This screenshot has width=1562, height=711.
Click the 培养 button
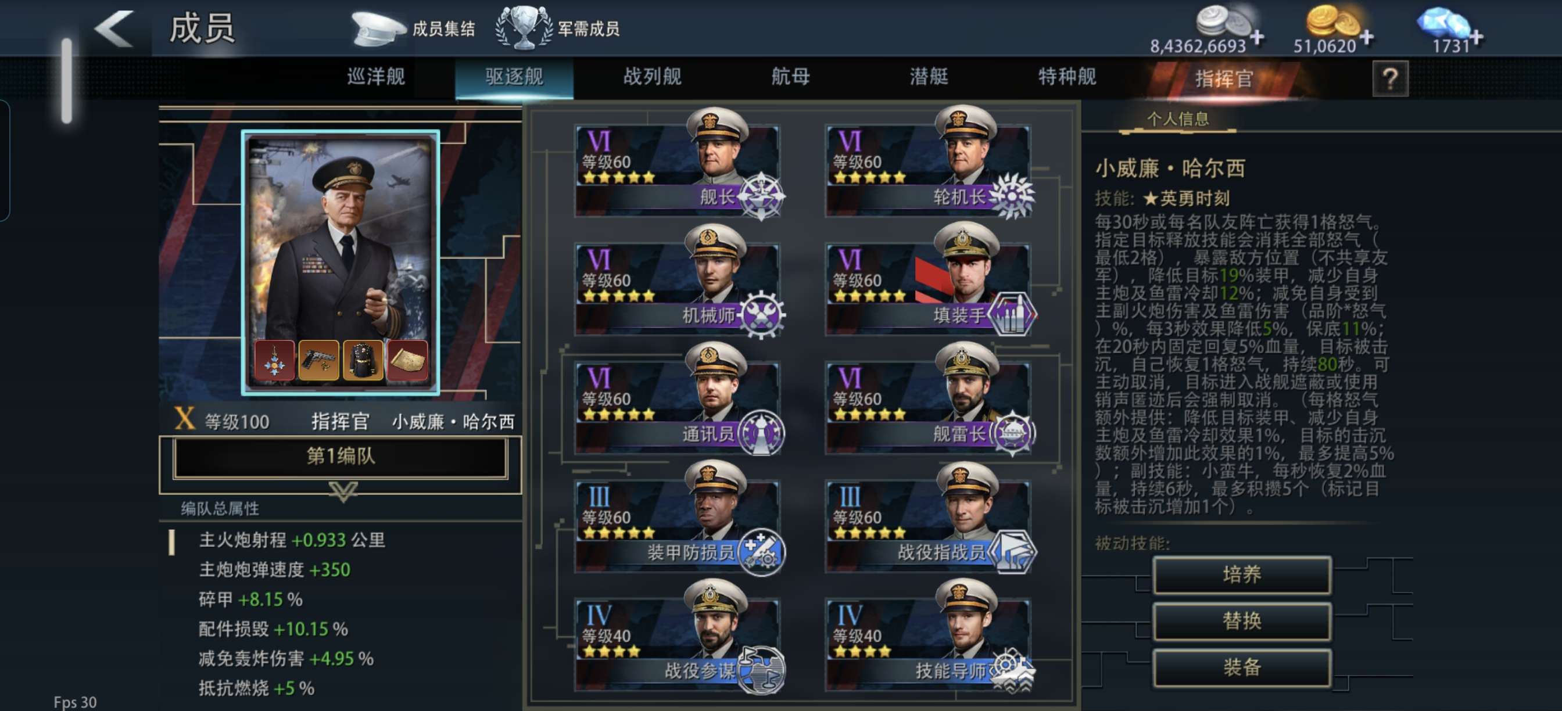coord(1242,574)
